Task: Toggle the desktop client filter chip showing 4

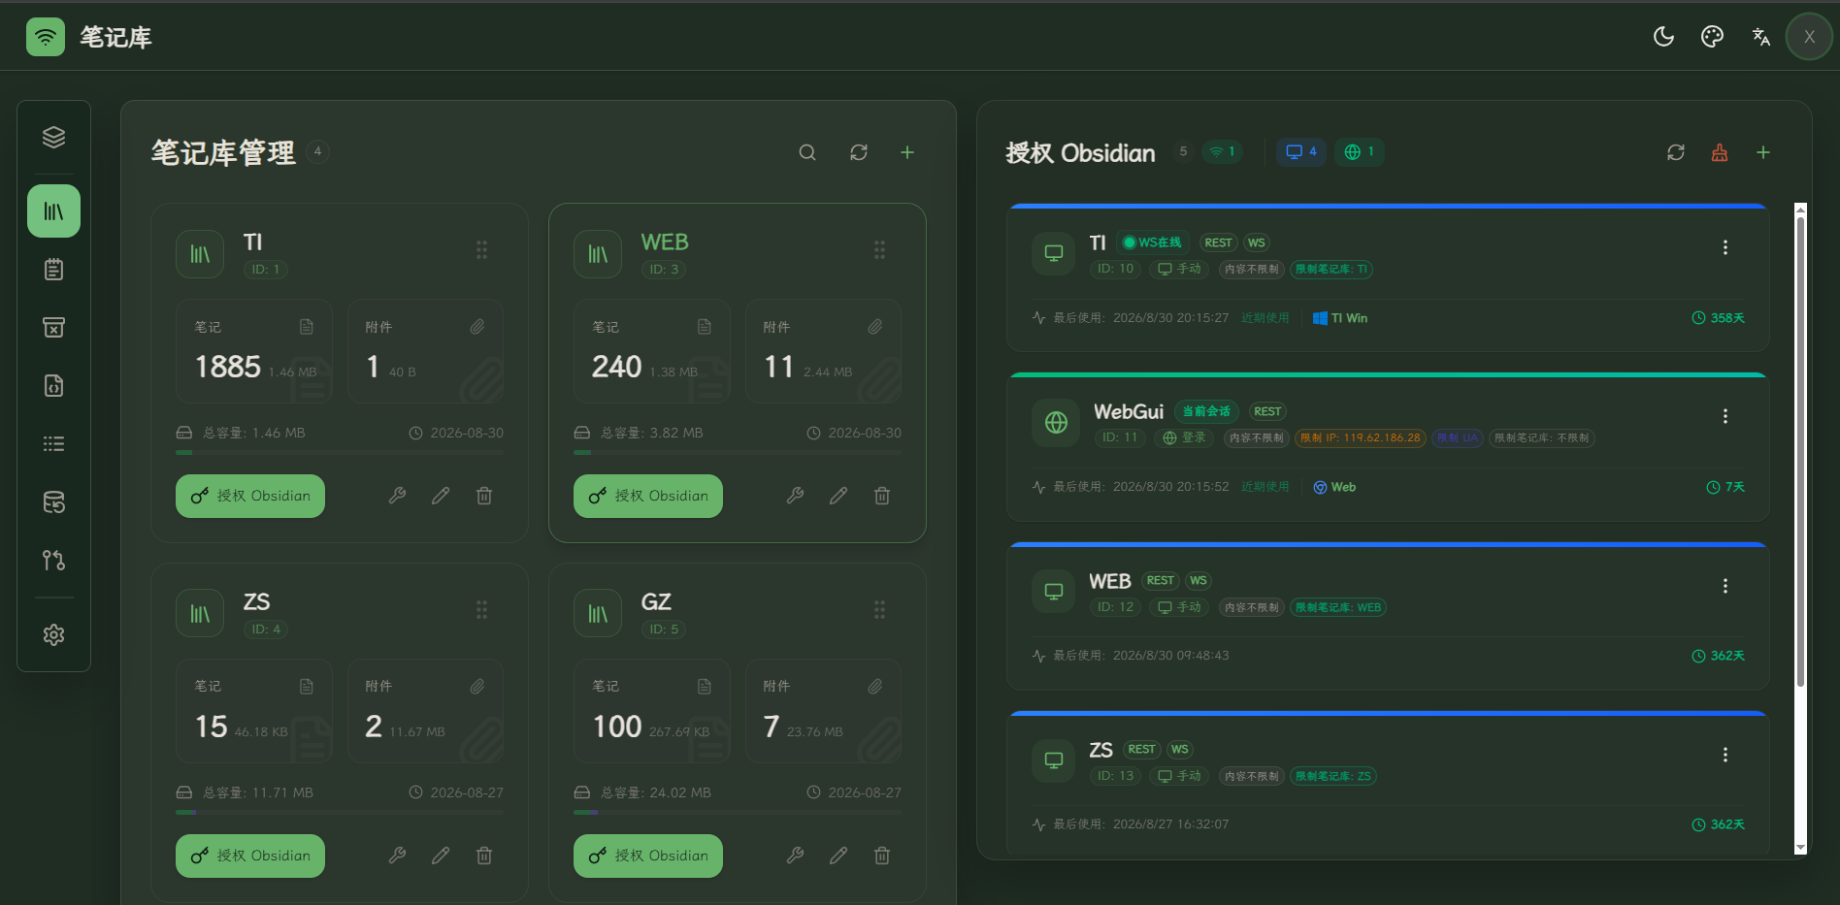Action: [x=1301, y=151]
